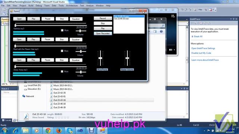This screenshot has width=239, height=134.
Task: Click Open Recorded button
Action: tap(103, 33)
